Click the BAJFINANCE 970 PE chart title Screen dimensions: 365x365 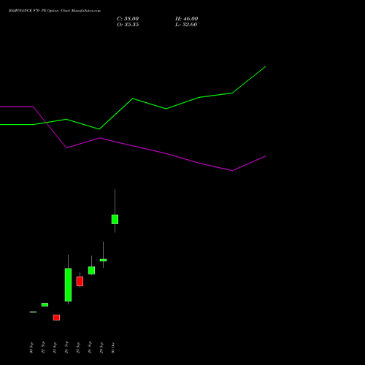[x=55, y=11]
